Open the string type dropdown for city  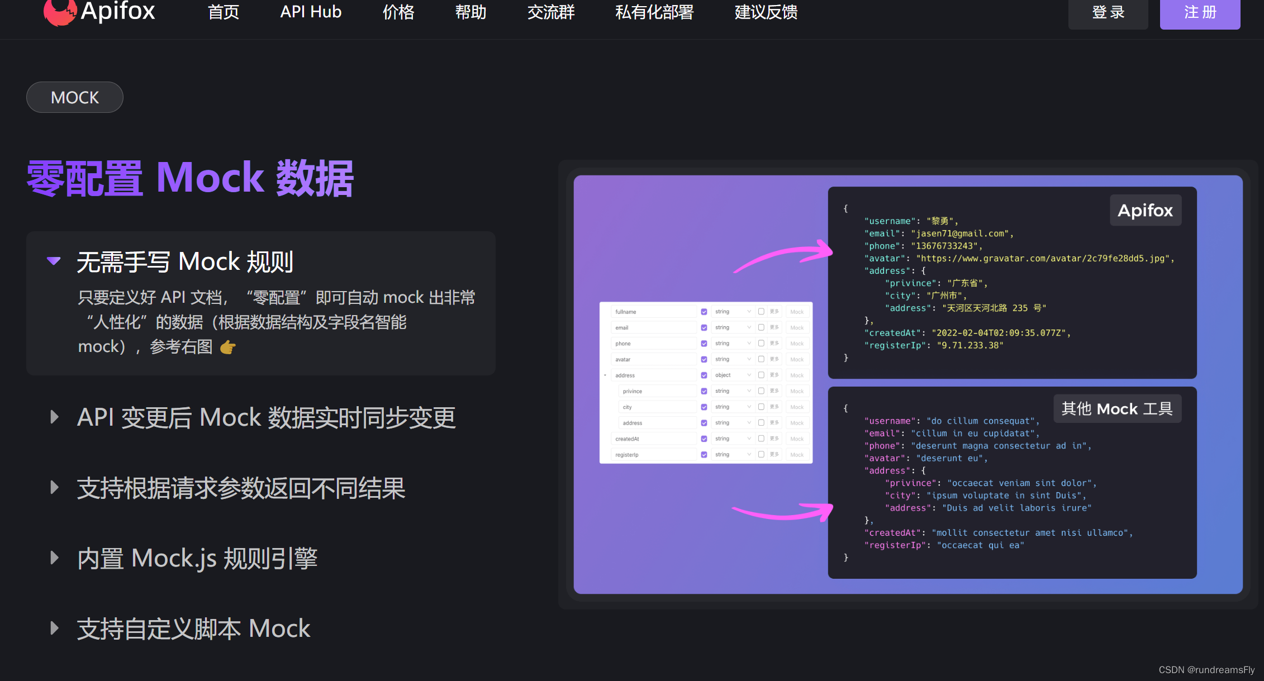(733, 407)
